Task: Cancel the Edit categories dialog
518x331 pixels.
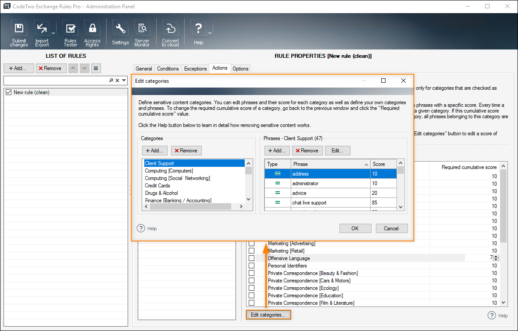Action: coord(392,229)
